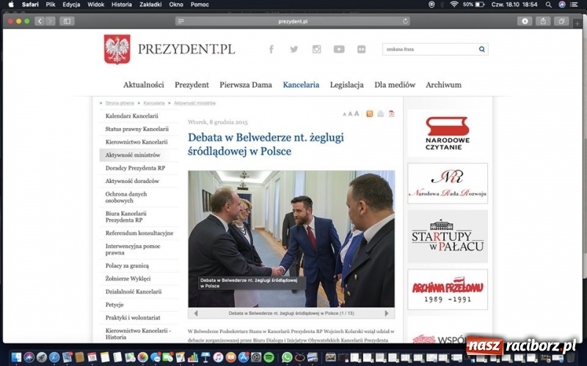Click the Startupy w Pałacu banner
Screen dimensions: 587x366
click(448, 236)
